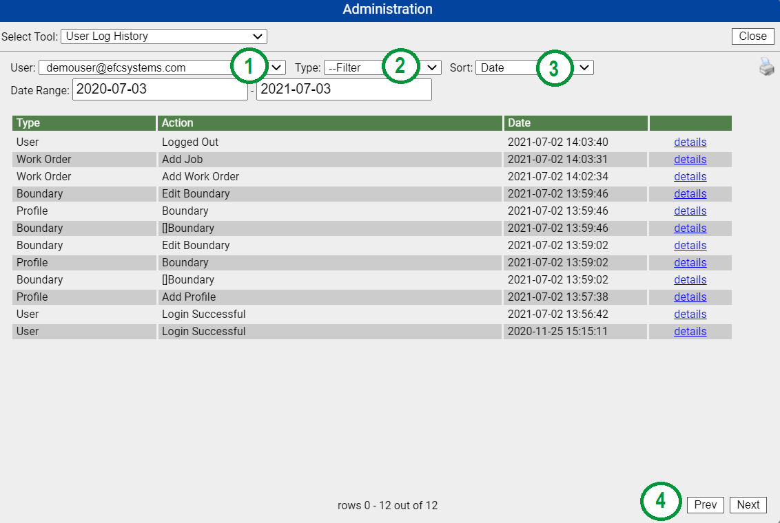The width and height of the screenshot is (780, 523).
Task: Open details for 2020-11-25 Login Successful
Action: 690,331
